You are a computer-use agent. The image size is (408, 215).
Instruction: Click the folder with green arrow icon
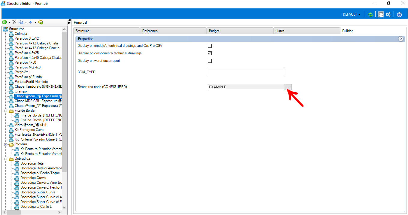41,22
